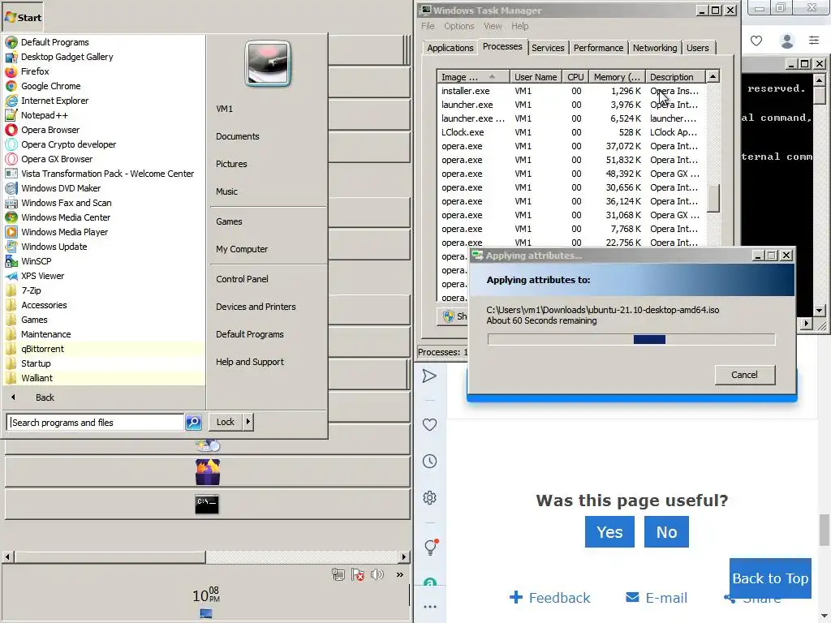Switch to the Performance tab

click(598, 48)
